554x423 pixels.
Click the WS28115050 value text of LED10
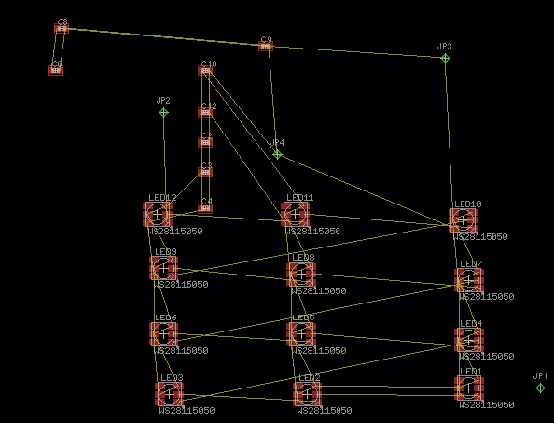[x=480, y=237]
